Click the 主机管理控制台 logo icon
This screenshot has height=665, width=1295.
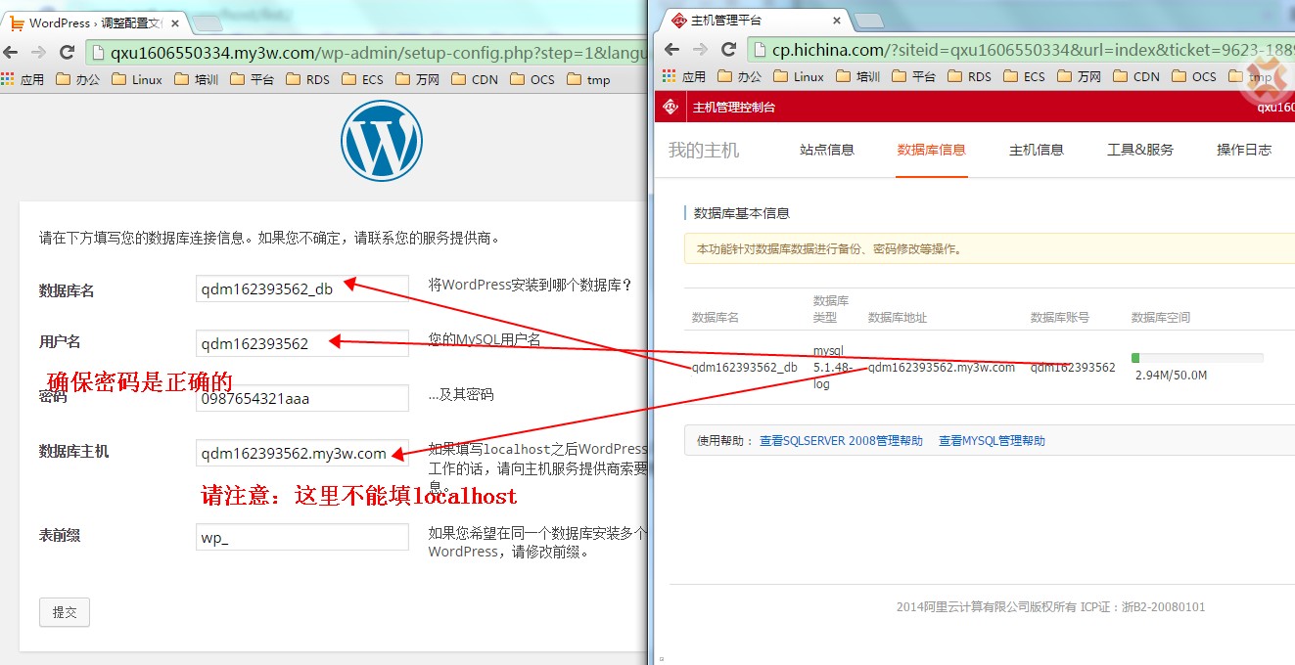pos(671,107)
